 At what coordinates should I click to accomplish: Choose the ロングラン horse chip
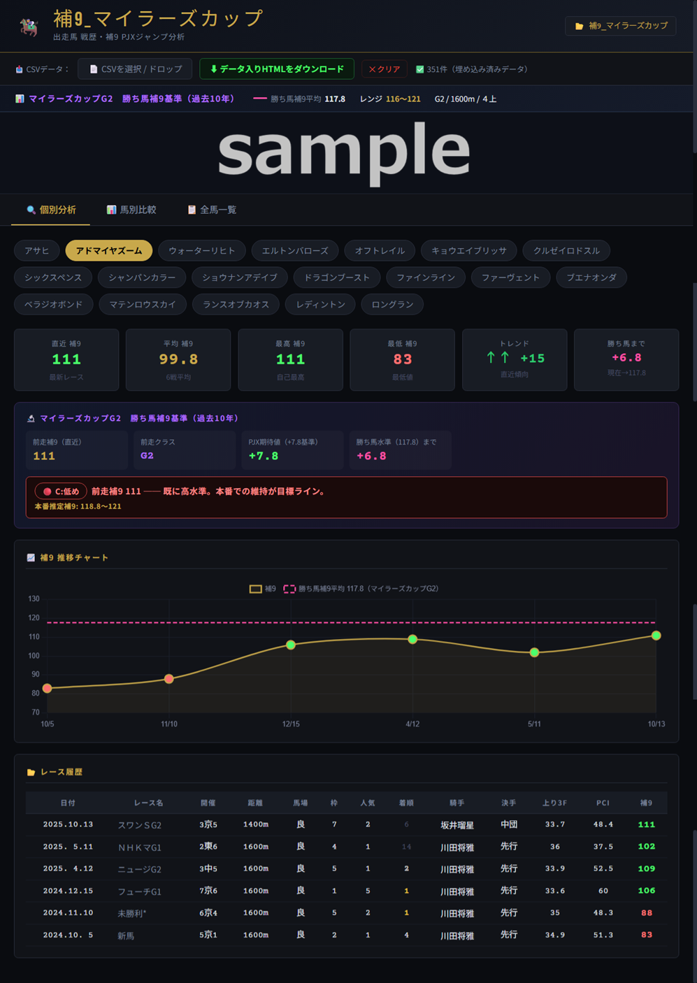coord(392,304)
